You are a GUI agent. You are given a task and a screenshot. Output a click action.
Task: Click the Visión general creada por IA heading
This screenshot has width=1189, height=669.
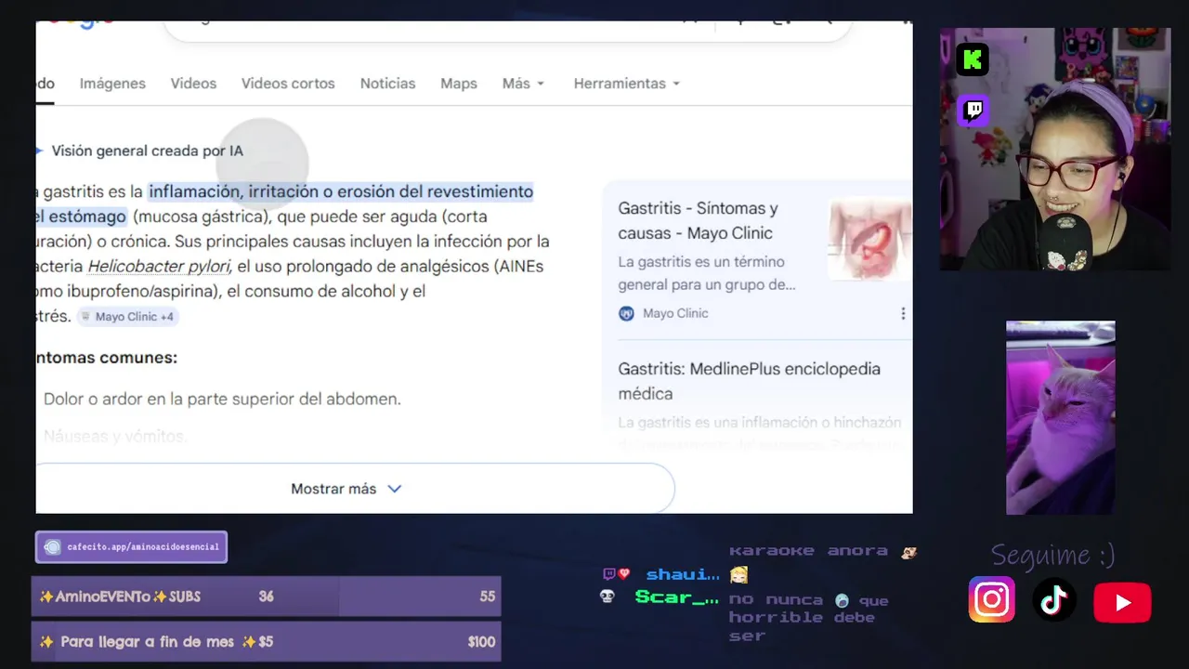click(x=147, y=151)
